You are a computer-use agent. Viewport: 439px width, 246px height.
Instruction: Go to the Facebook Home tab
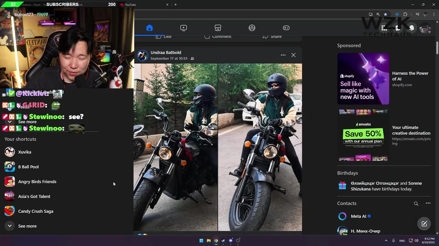[x=149, y=28]
